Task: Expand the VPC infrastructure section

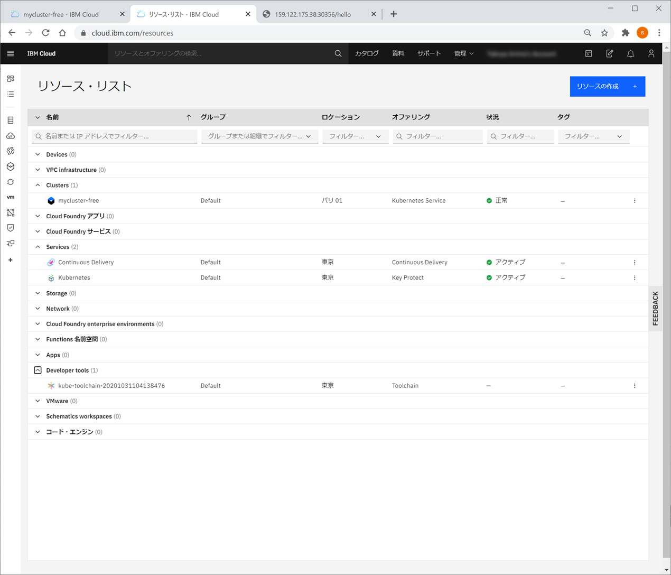Action: pyautogui.click(x=38, y=170)
